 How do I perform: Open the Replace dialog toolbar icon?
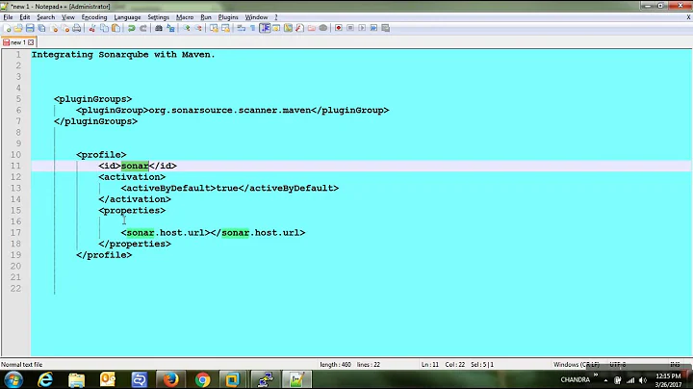coord(170,28)
